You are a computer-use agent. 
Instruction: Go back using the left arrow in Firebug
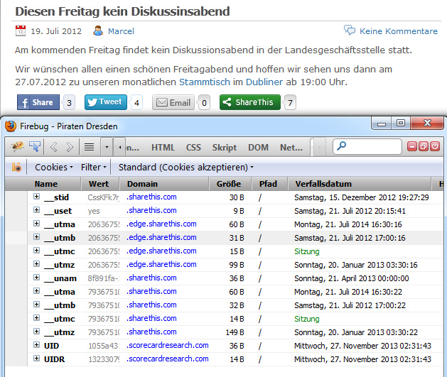[x=53, y=147]
